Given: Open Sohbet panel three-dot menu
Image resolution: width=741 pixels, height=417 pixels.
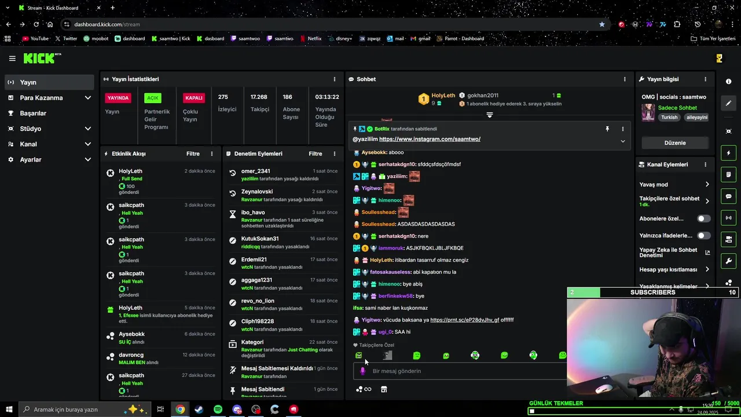Looking at the screenshot, I should pos(624,79).
